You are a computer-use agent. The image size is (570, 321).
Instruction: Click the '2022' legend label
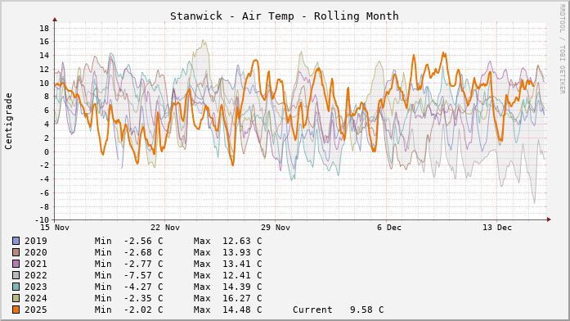coord(36,275)
